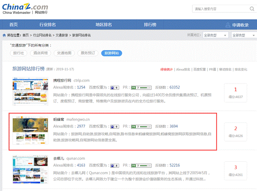Image resolution: width=257 pixels, height=191 pixels.
Task: Sort by 排名变化
Action: click(x=241, y=70)
